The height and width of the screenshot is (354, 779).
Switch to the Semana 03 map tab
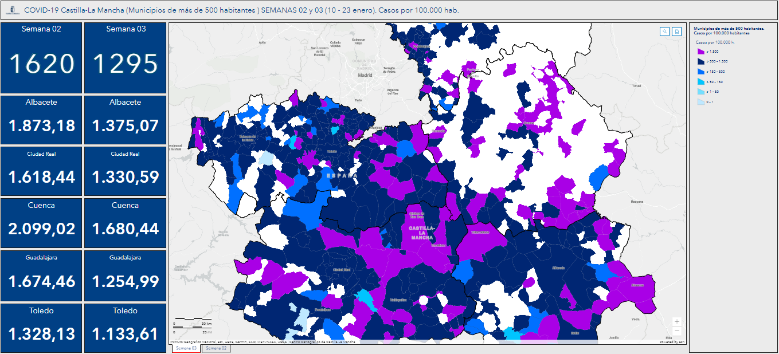186,348
